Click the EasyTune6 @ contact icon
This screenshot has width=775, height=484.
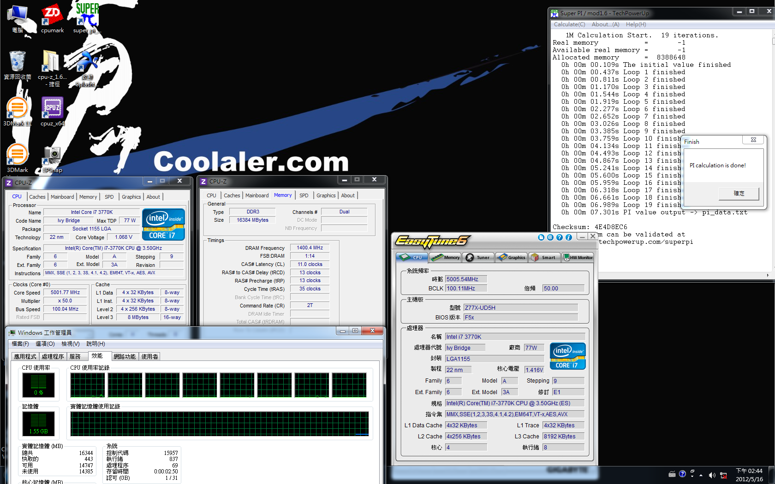pyautogui.click(x=550, y=237)
